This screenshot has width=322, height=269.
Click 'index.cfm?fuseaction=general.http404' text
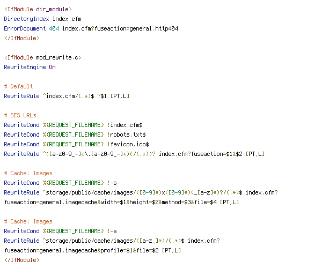[120, 28]
